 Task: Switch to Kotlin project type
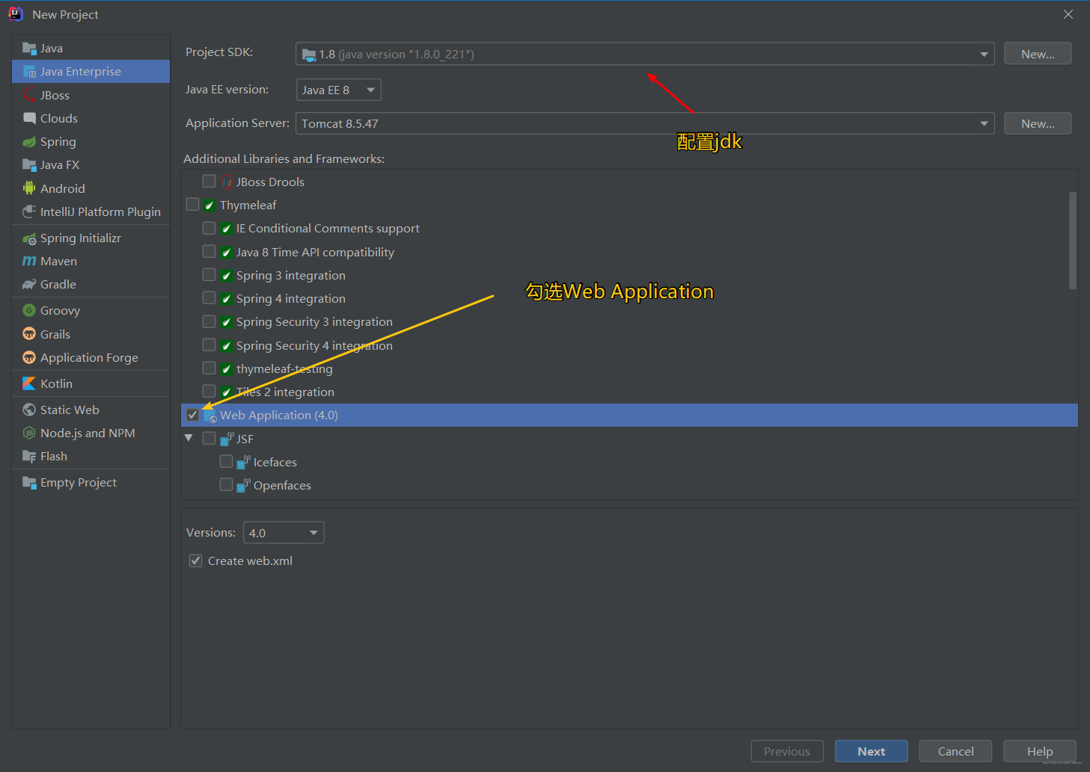click(91, 383)
